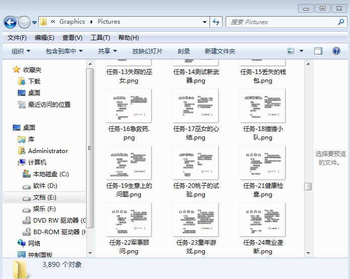Viewport: 350px width, 279px height.
Task: Click file name 任务-15丢失的钱包.png
Action: [263, 76]
